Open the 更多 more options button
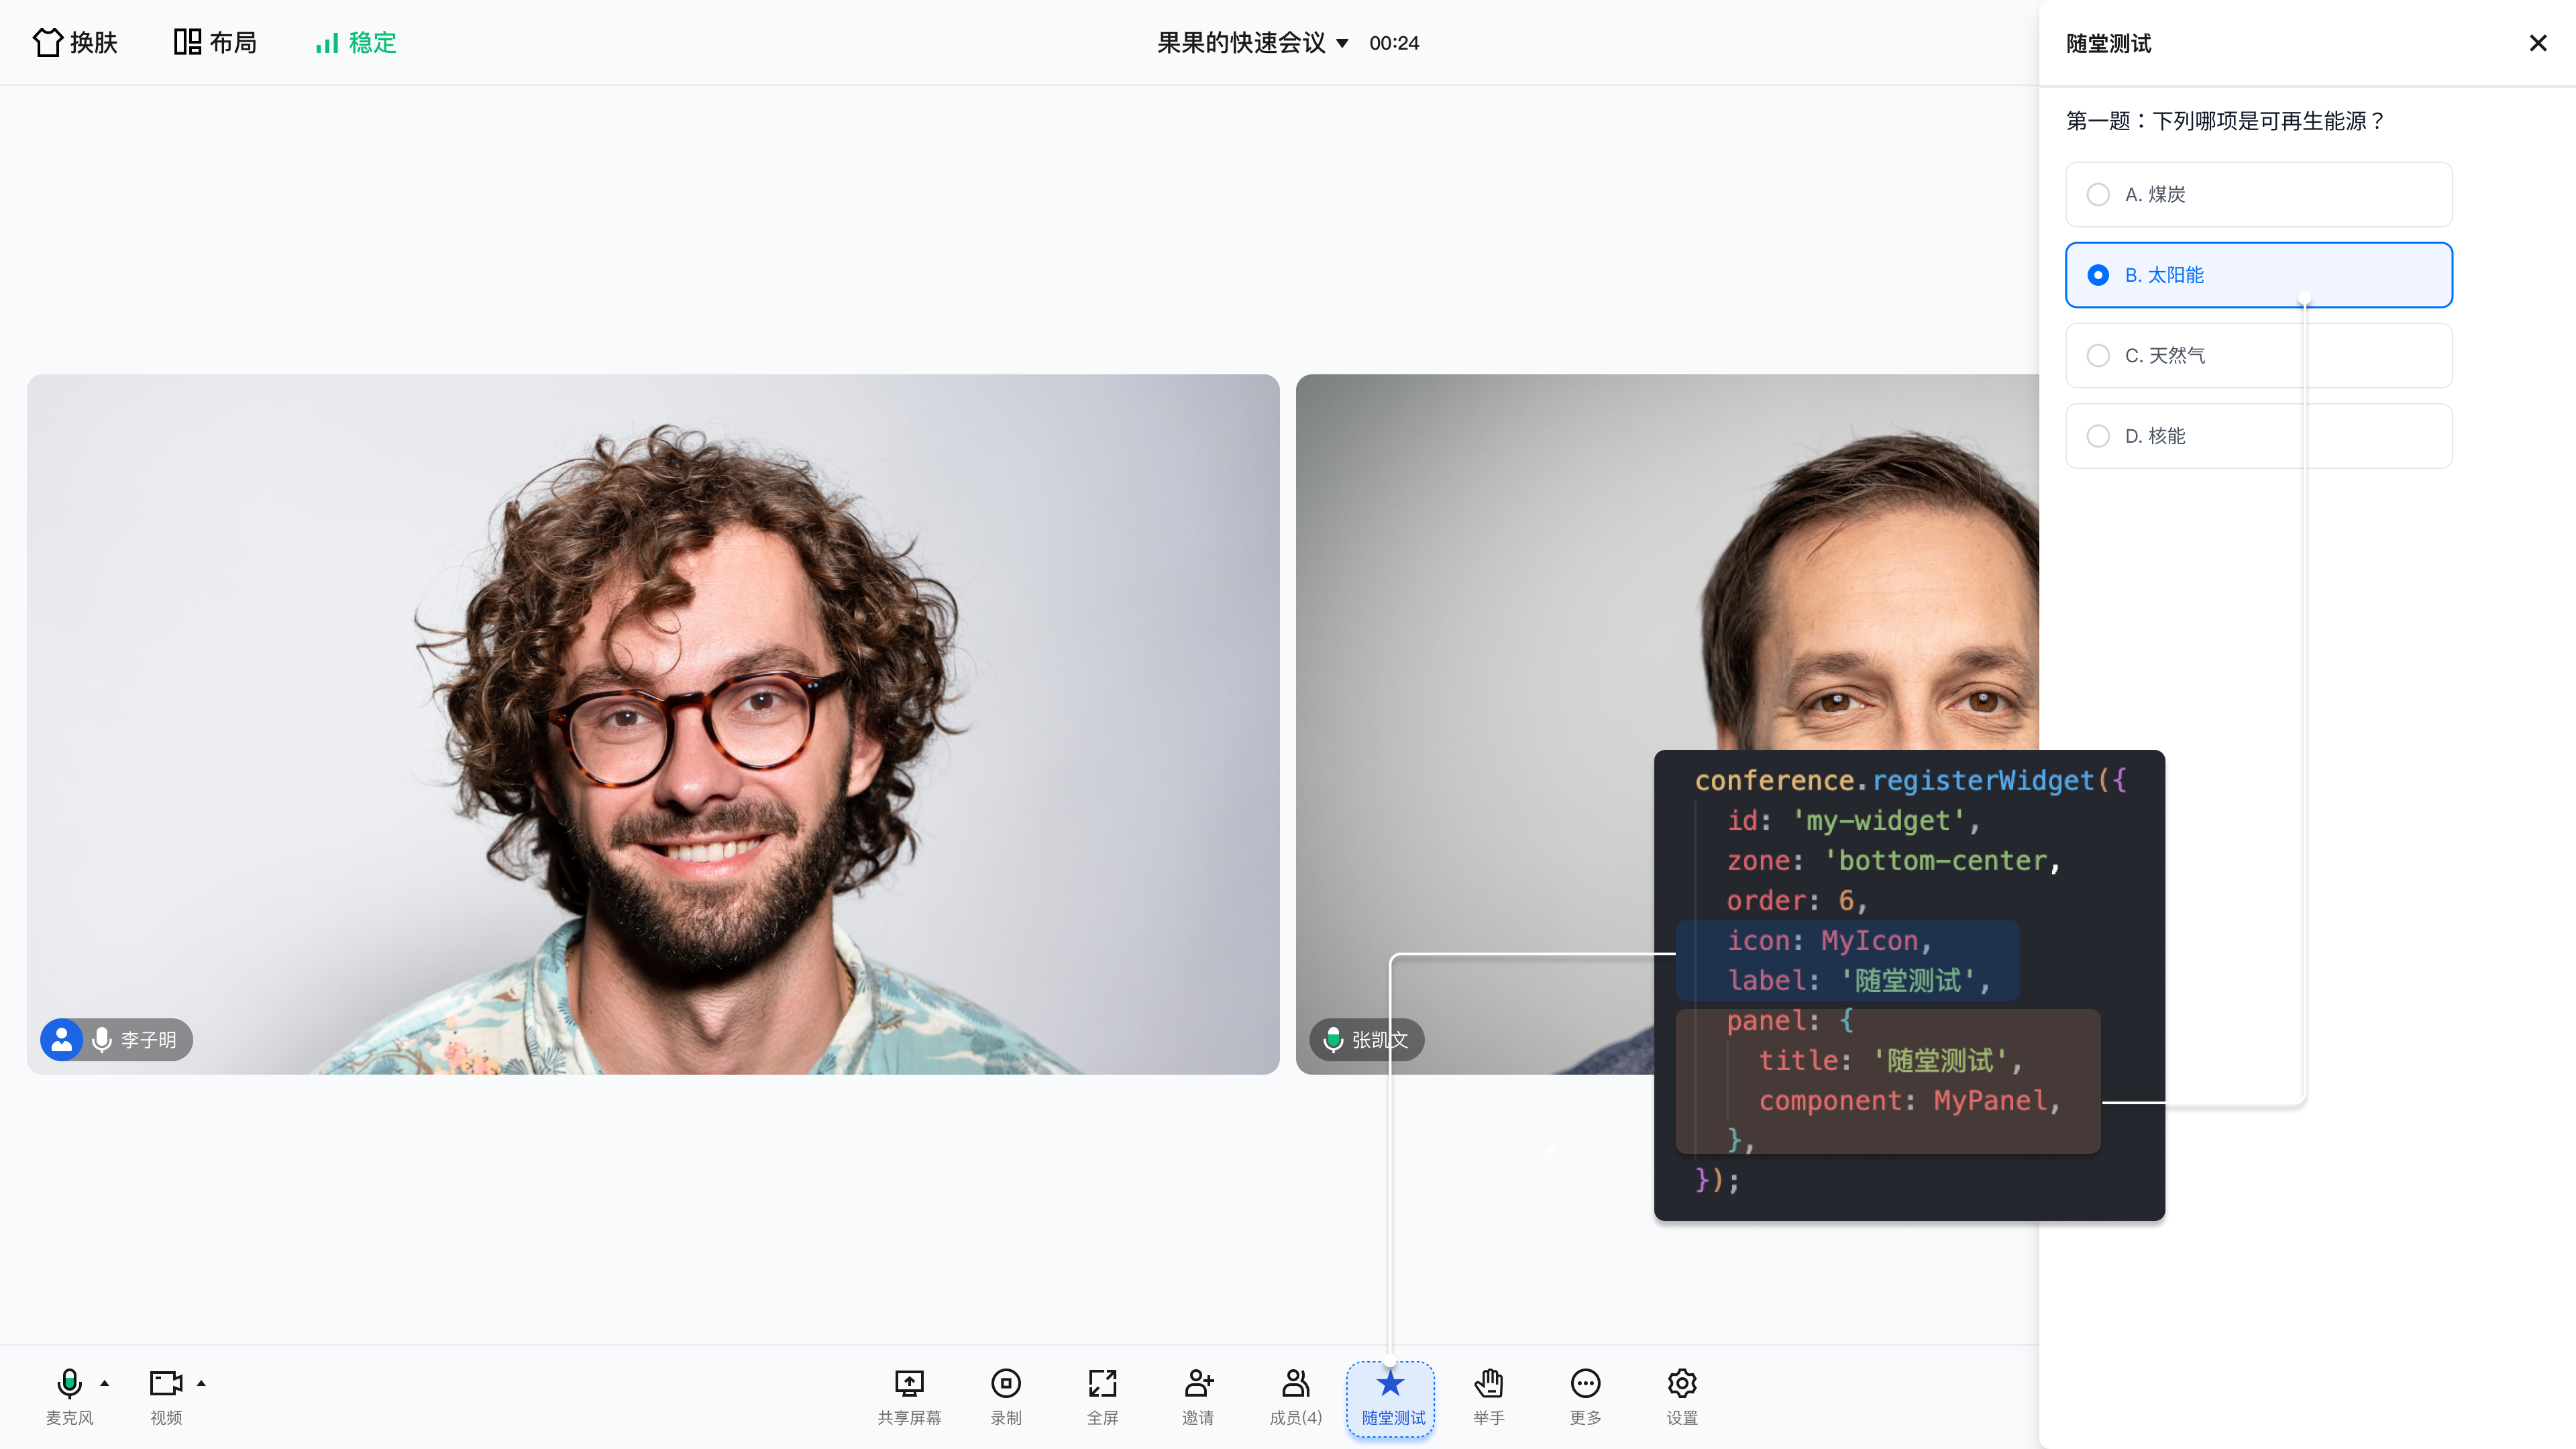This screenshot has height=1449, width=2576. [1585, 1384]
